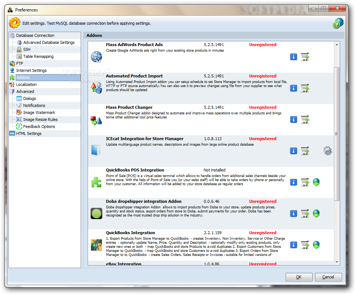Show info for Mass Product Changer
Image resolution: width=356 pixels, height=295 pixels.
coord(293,119)
